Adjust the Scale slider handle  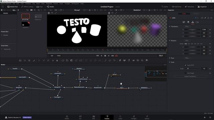pos(188,69)
